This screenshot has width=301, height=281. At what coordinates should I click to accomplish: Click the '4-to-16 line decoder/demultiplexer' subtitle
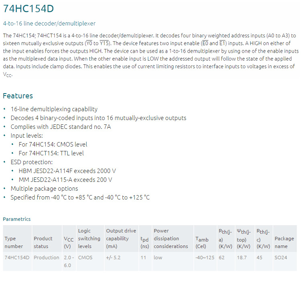pos(49,23)
